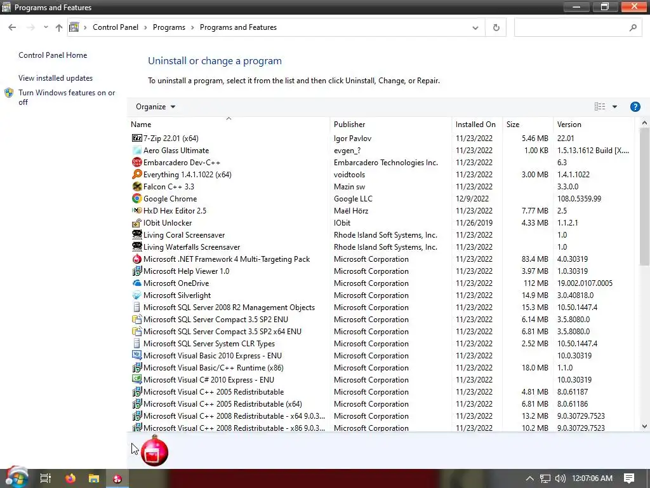Navigate to Control Panel breadcrumb
Image resolution: width=650 pixels, height=488 pixels.
tap(116, 27)
